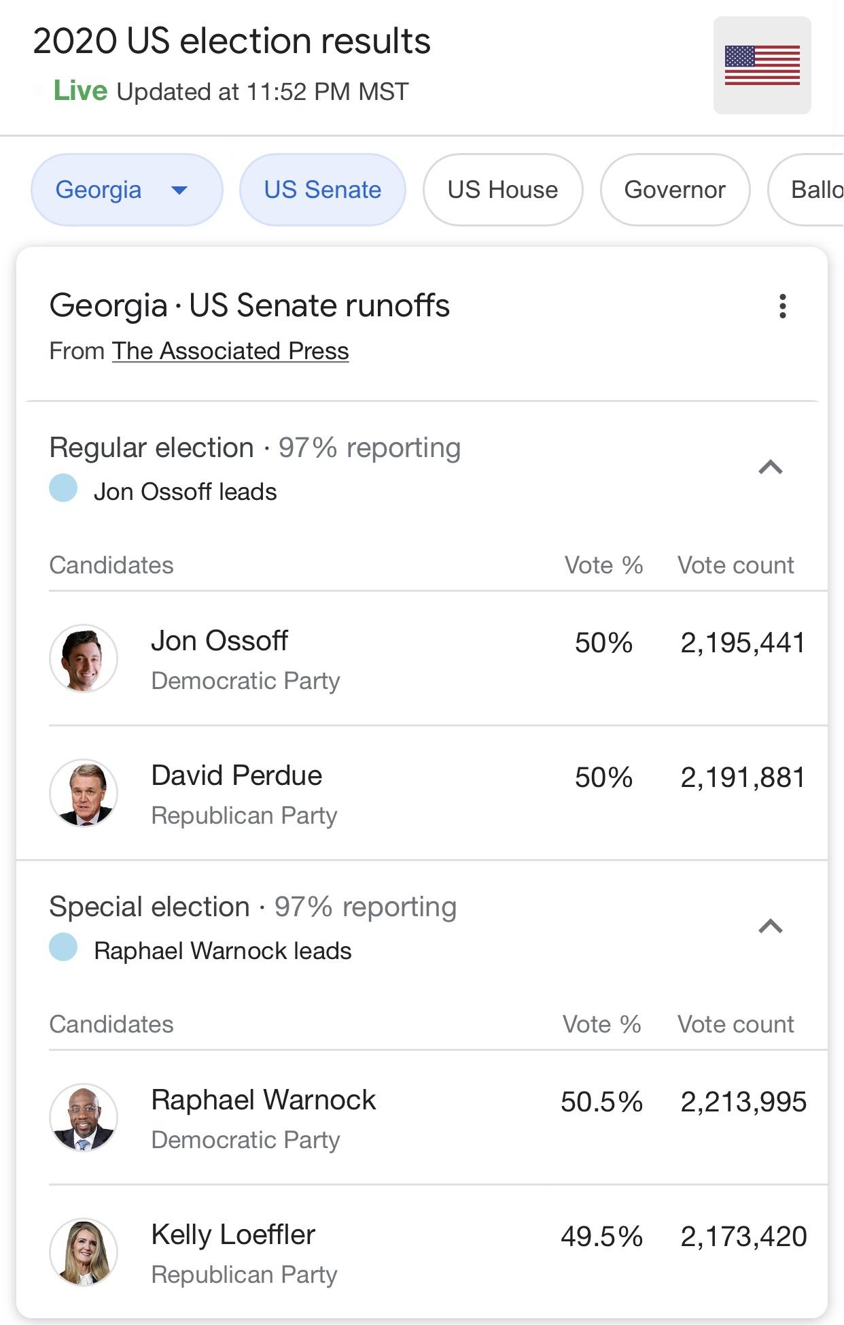Tap Raphael Warnock's profile photo

click(84, 1118)
